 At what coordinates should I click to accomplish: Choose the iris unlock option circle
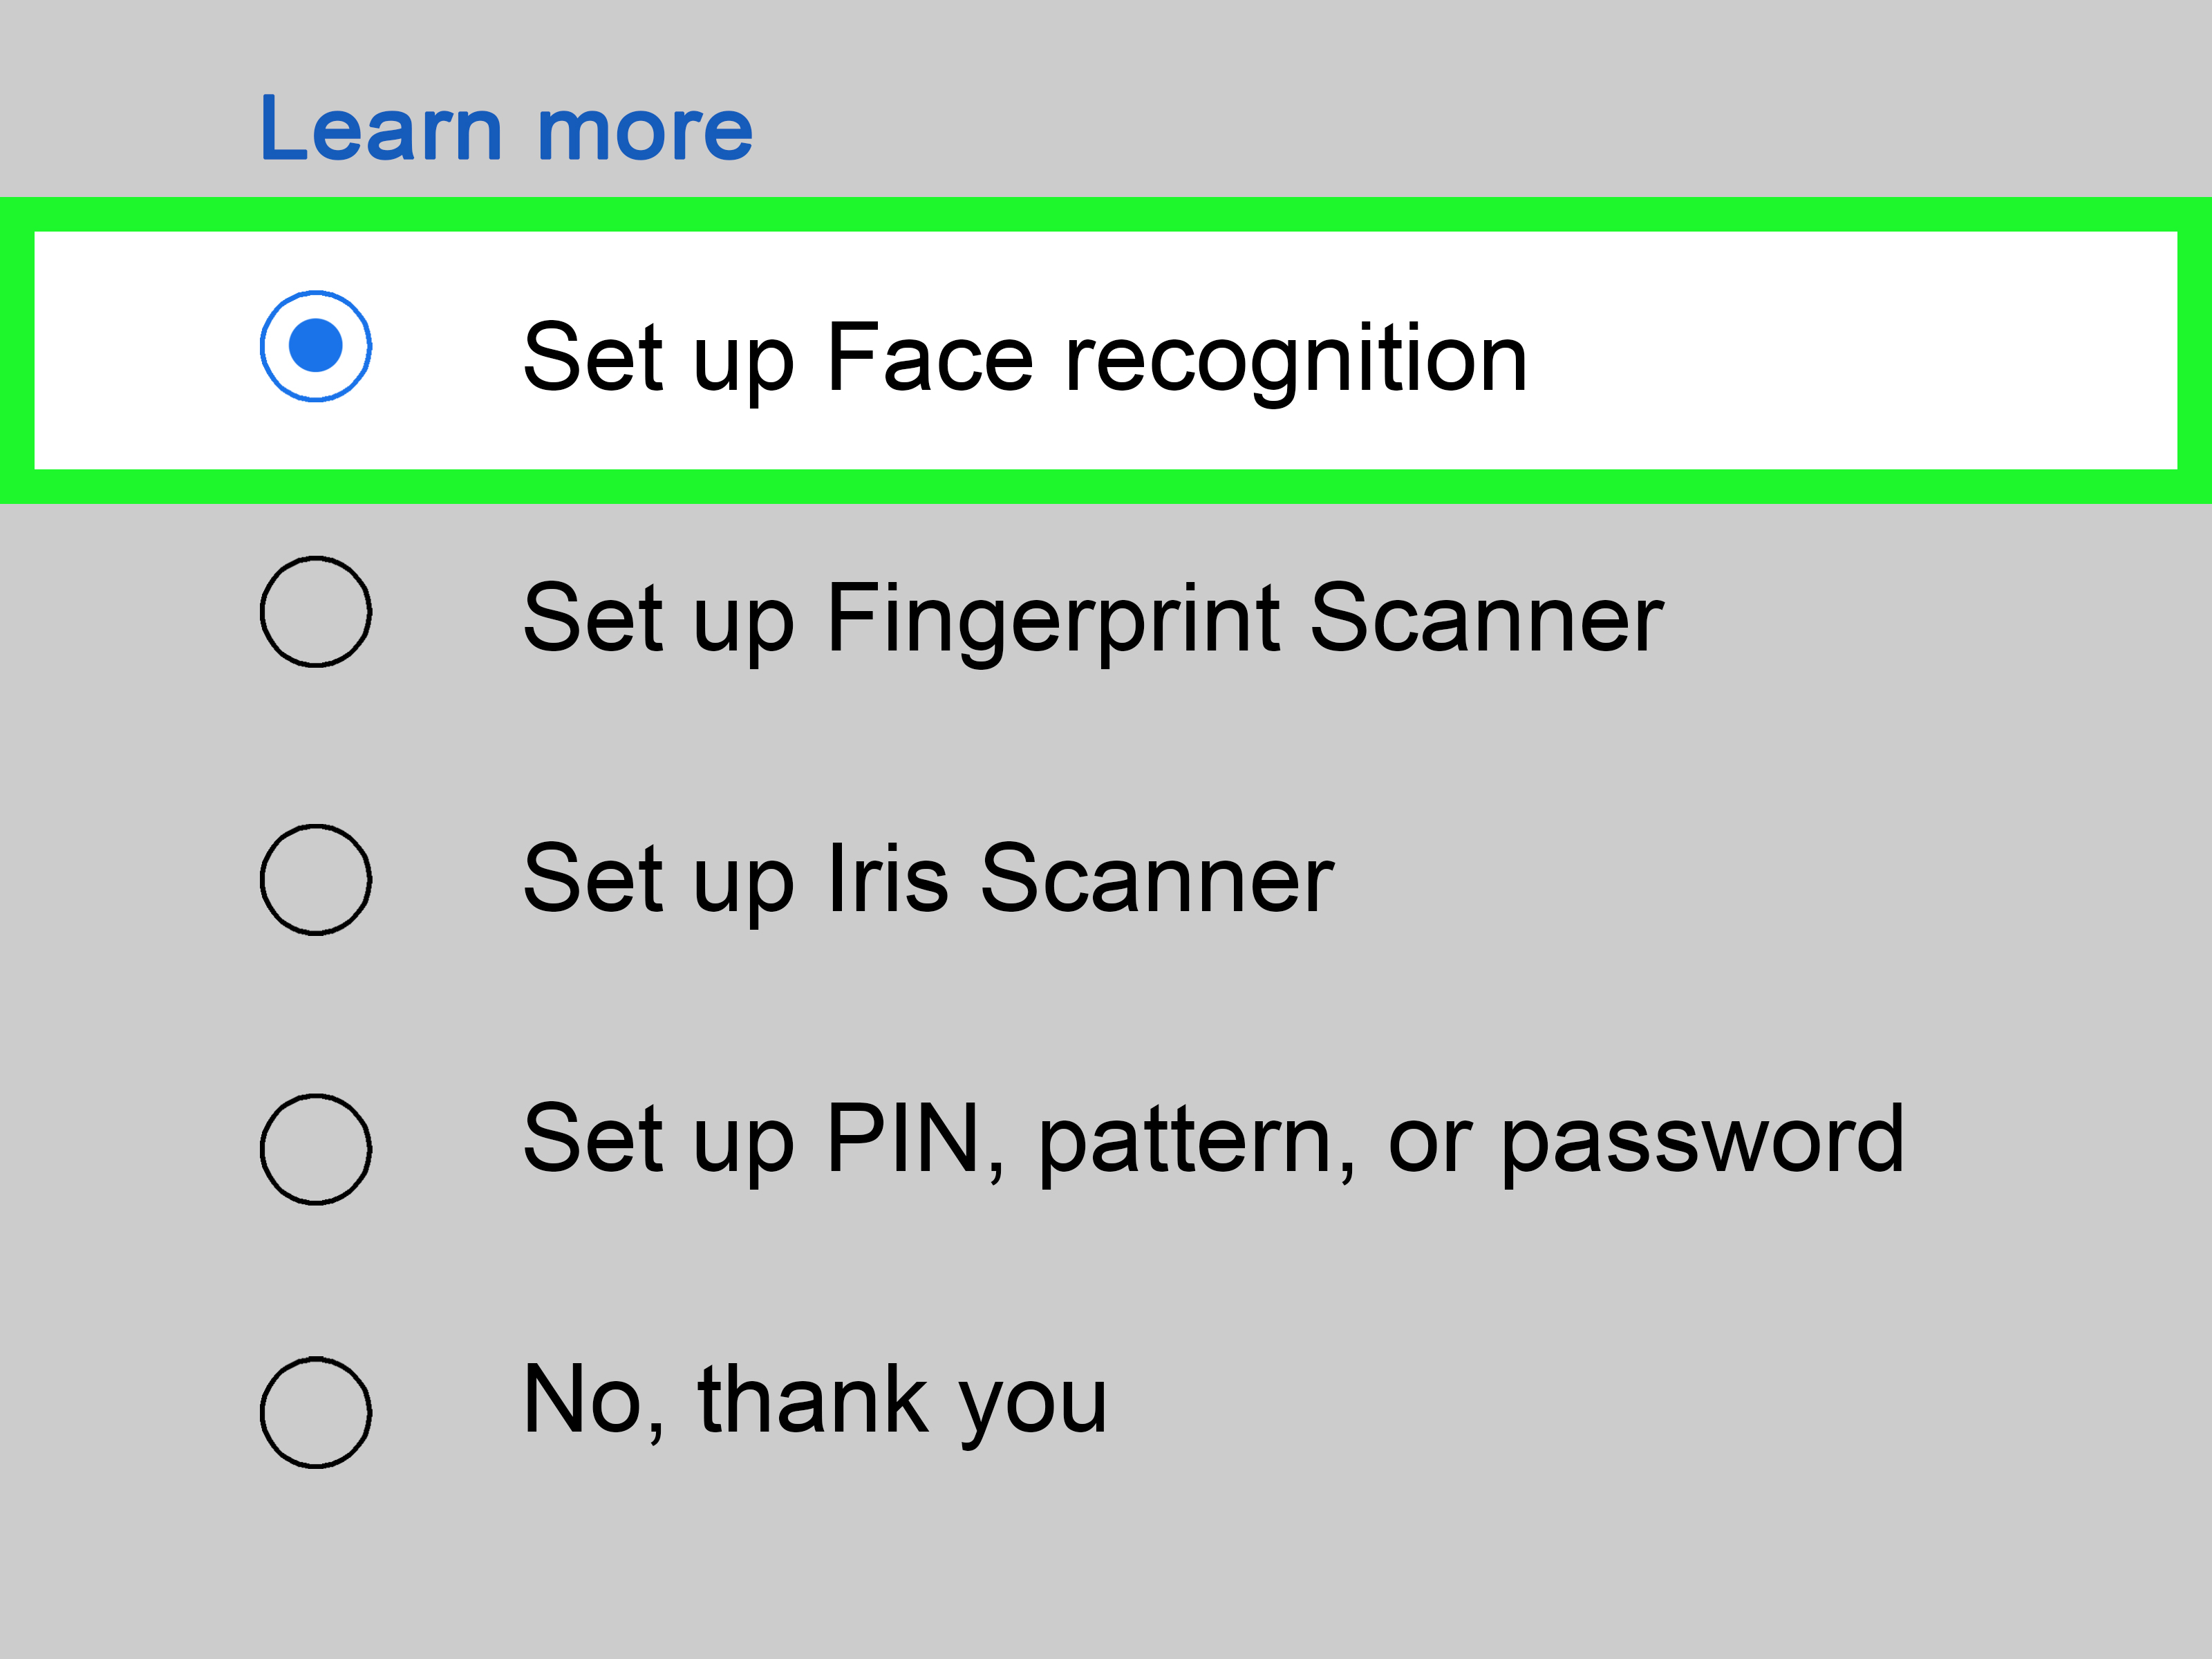pos(316,879)
